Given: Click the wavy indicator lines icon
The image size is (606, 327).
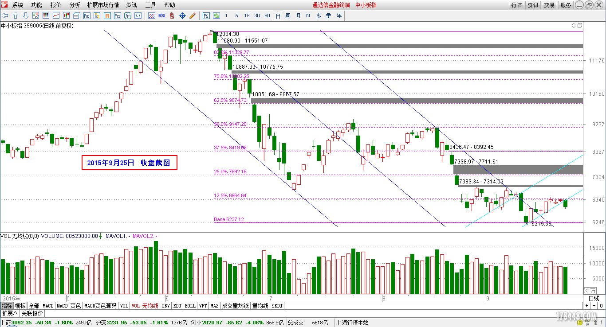Looking at the screenshot, I should point(152,16).
